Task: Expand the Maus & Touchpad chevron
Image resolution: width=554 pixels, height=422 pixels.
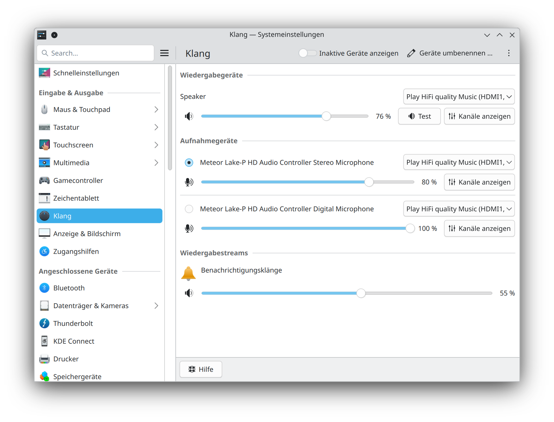Action: pyautogui.click(x=156, y=110)
